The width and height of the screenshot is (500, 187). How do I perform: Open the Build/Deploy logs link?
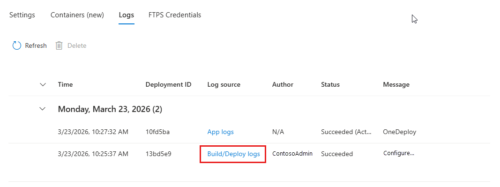coord(234,154)
